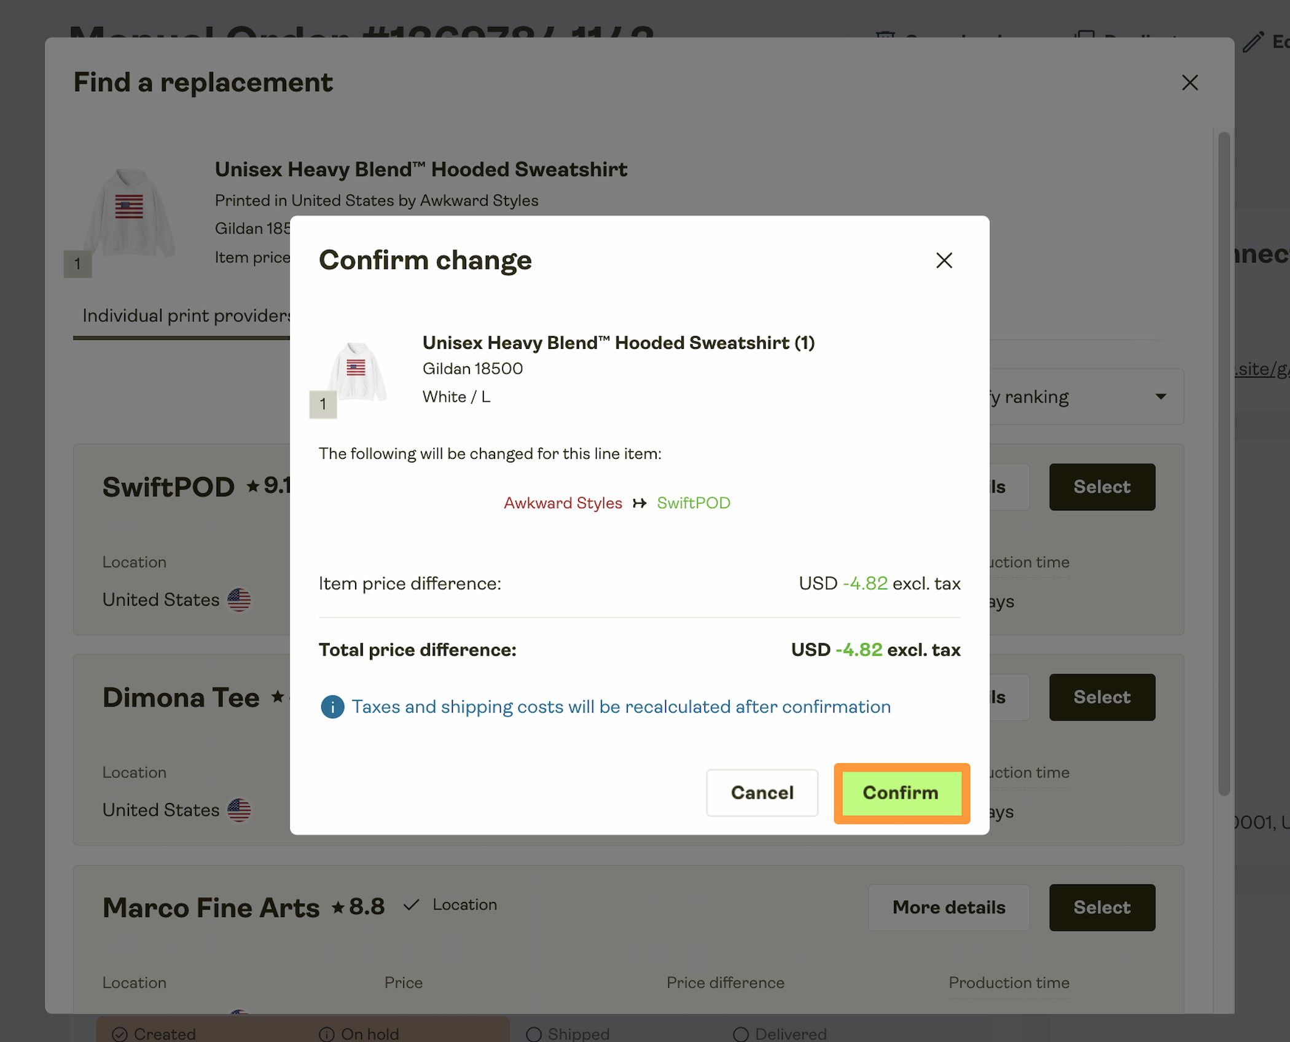Click the Gildan 18500 text in dialog
The width and height of the screenshot is (1290, 1042).
(x=472, y=369)
